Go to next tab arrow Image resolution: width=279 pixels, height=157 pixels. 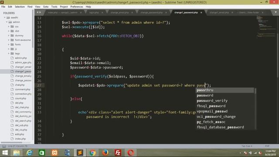click(40, 12)
